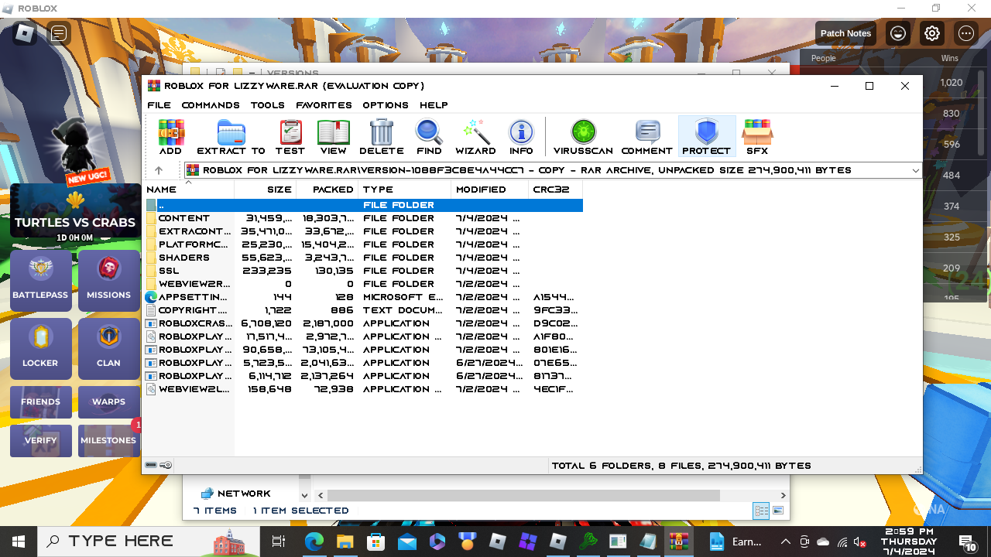Image resolution: width=991 pixels, height=557 pixels.
Task: Click the Milestones game button
Action: pos(108,441)
